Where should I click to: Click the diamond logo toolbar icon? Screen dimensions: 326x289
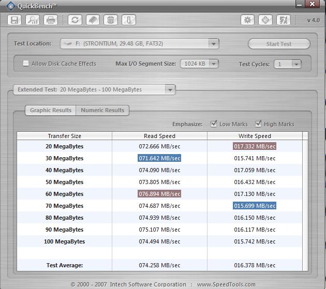tap(265, 20)
